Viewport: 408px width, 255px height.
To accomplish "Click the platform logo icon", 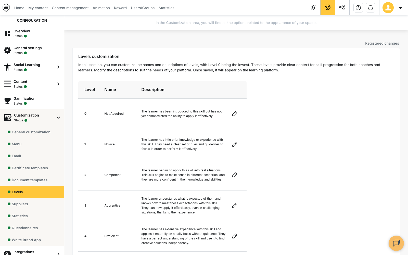I will tap(6, 8).
